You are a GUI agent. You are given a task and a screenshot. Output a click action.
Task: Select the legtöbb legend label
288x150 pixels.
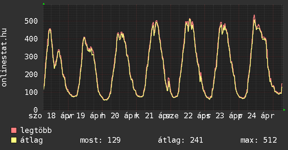point(36,130)
